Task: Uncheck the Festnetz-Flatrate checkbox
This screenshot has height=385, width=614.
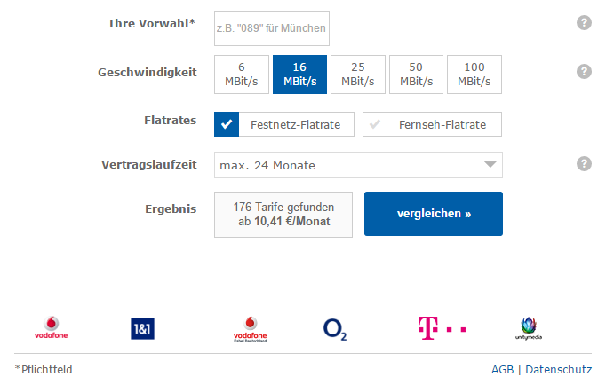Action: pos(227,124)
